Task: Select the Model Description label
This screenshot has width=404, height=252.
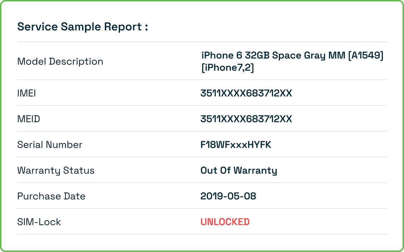Action: point(60,61)
